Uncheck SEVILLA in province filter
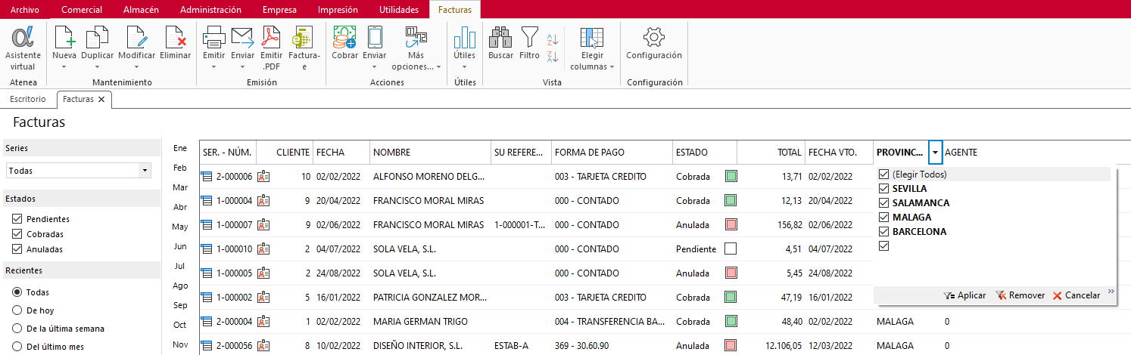1131x355 pixels. tap(883, 189)
